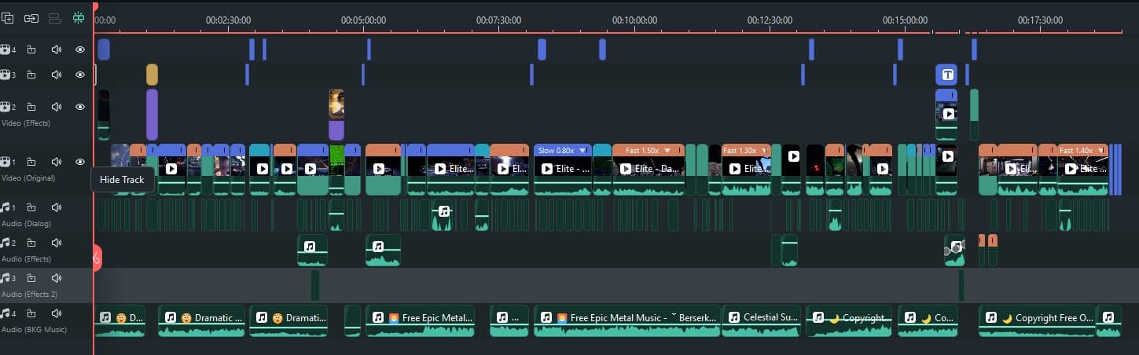Mute the Audio (Effects 2) track 3

tap(56, 278)
